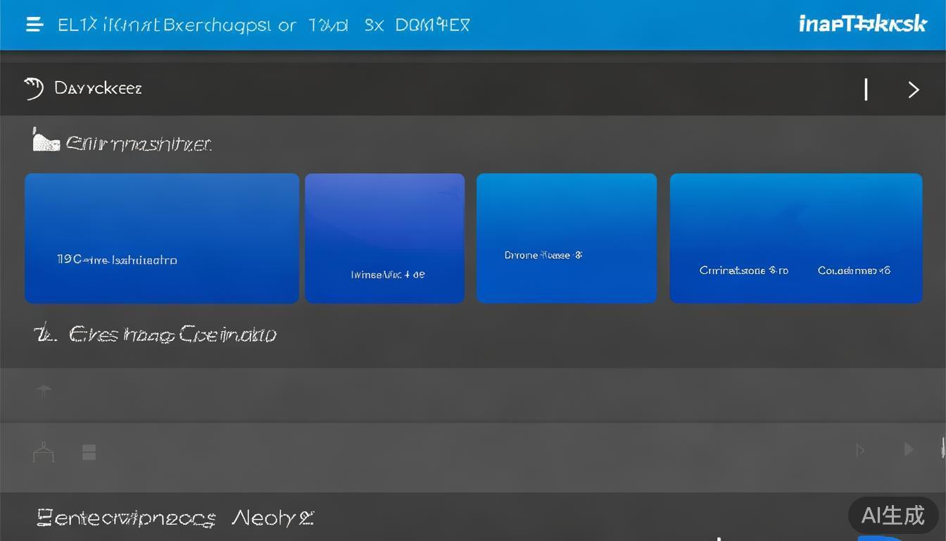Screen dimensions: 946x541
Task: Expand the Dayyckeez row with right chevron
Action: pyautogui.click(x=913, y=89)
